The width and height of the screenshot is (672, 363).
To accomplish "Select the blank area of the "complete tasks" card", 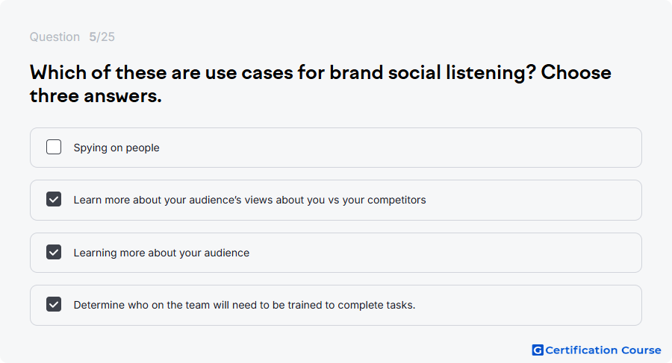I will 527,305.
